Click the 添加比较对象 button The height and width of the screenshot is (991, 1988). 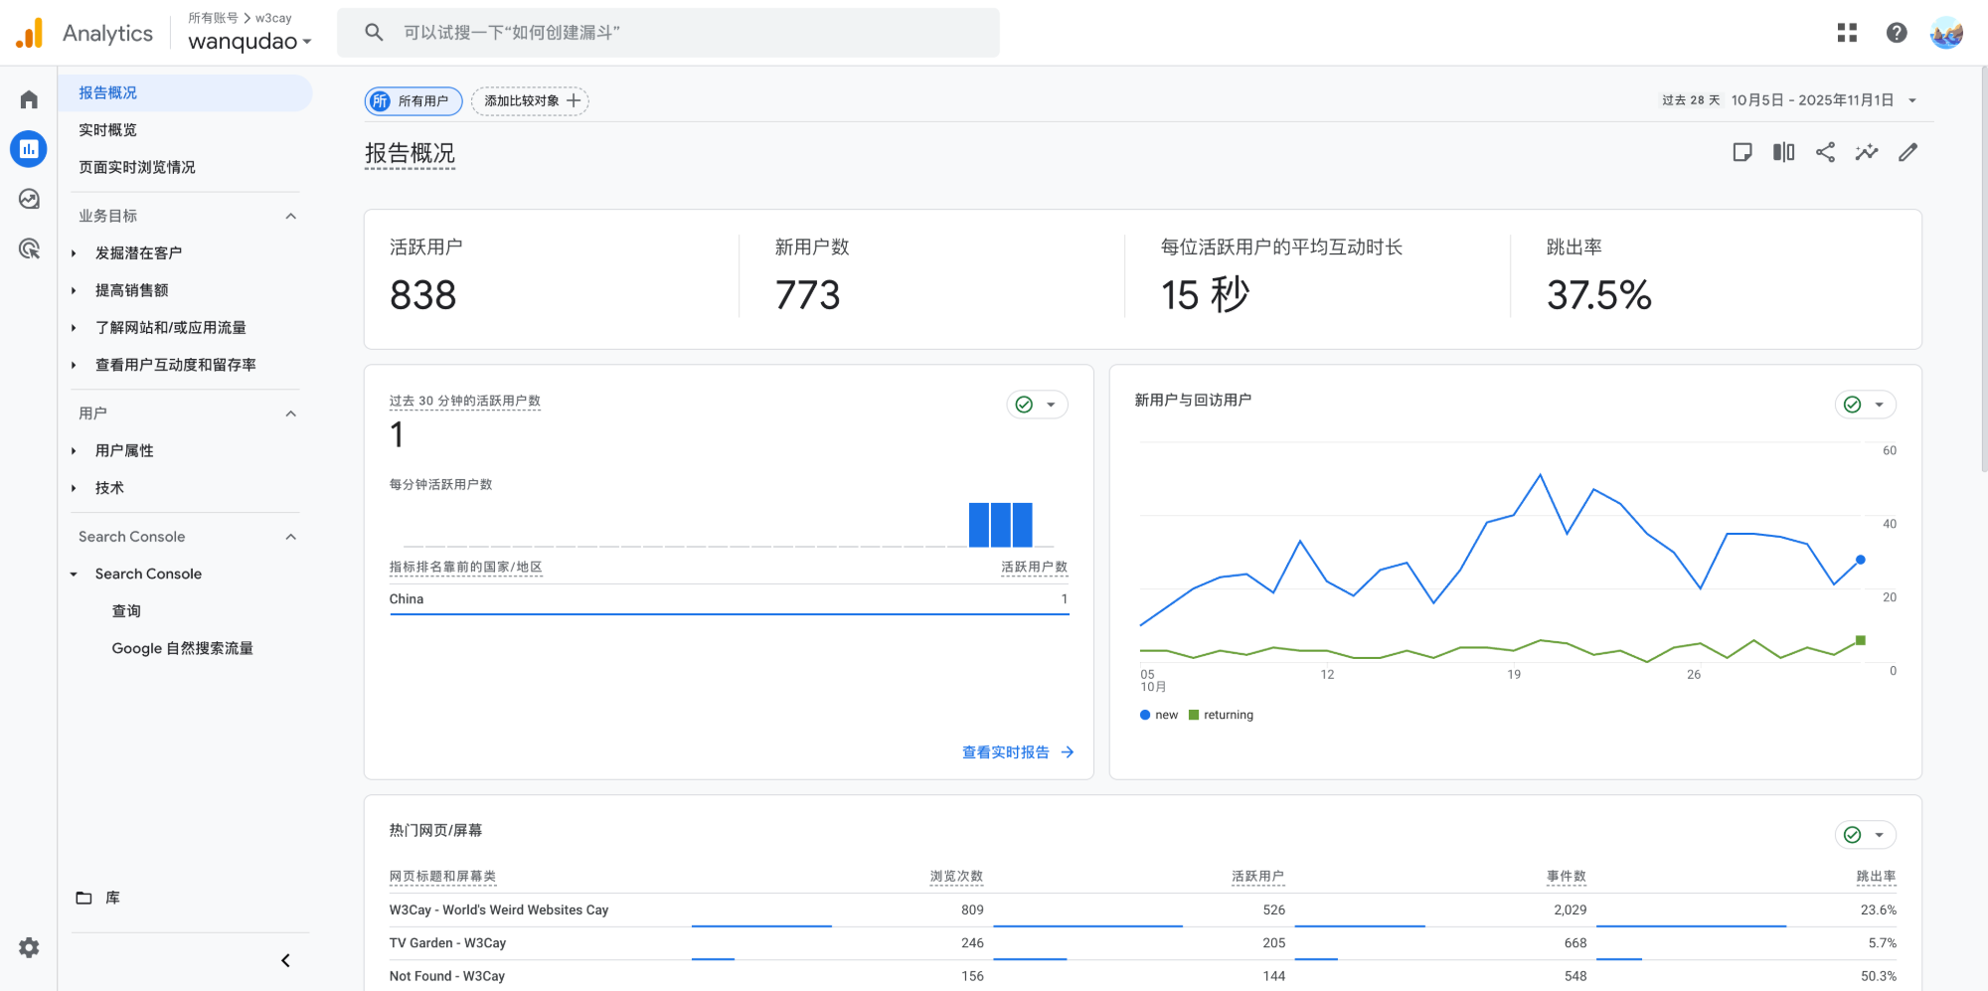[x=530, y=101]
